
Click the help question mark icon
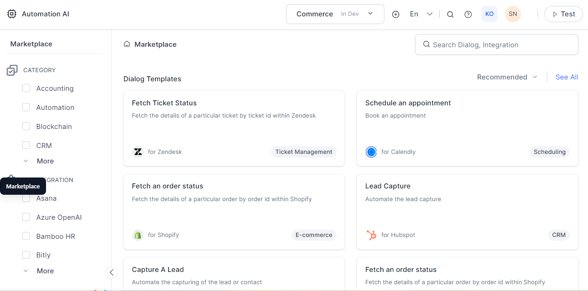coord(468,14)
